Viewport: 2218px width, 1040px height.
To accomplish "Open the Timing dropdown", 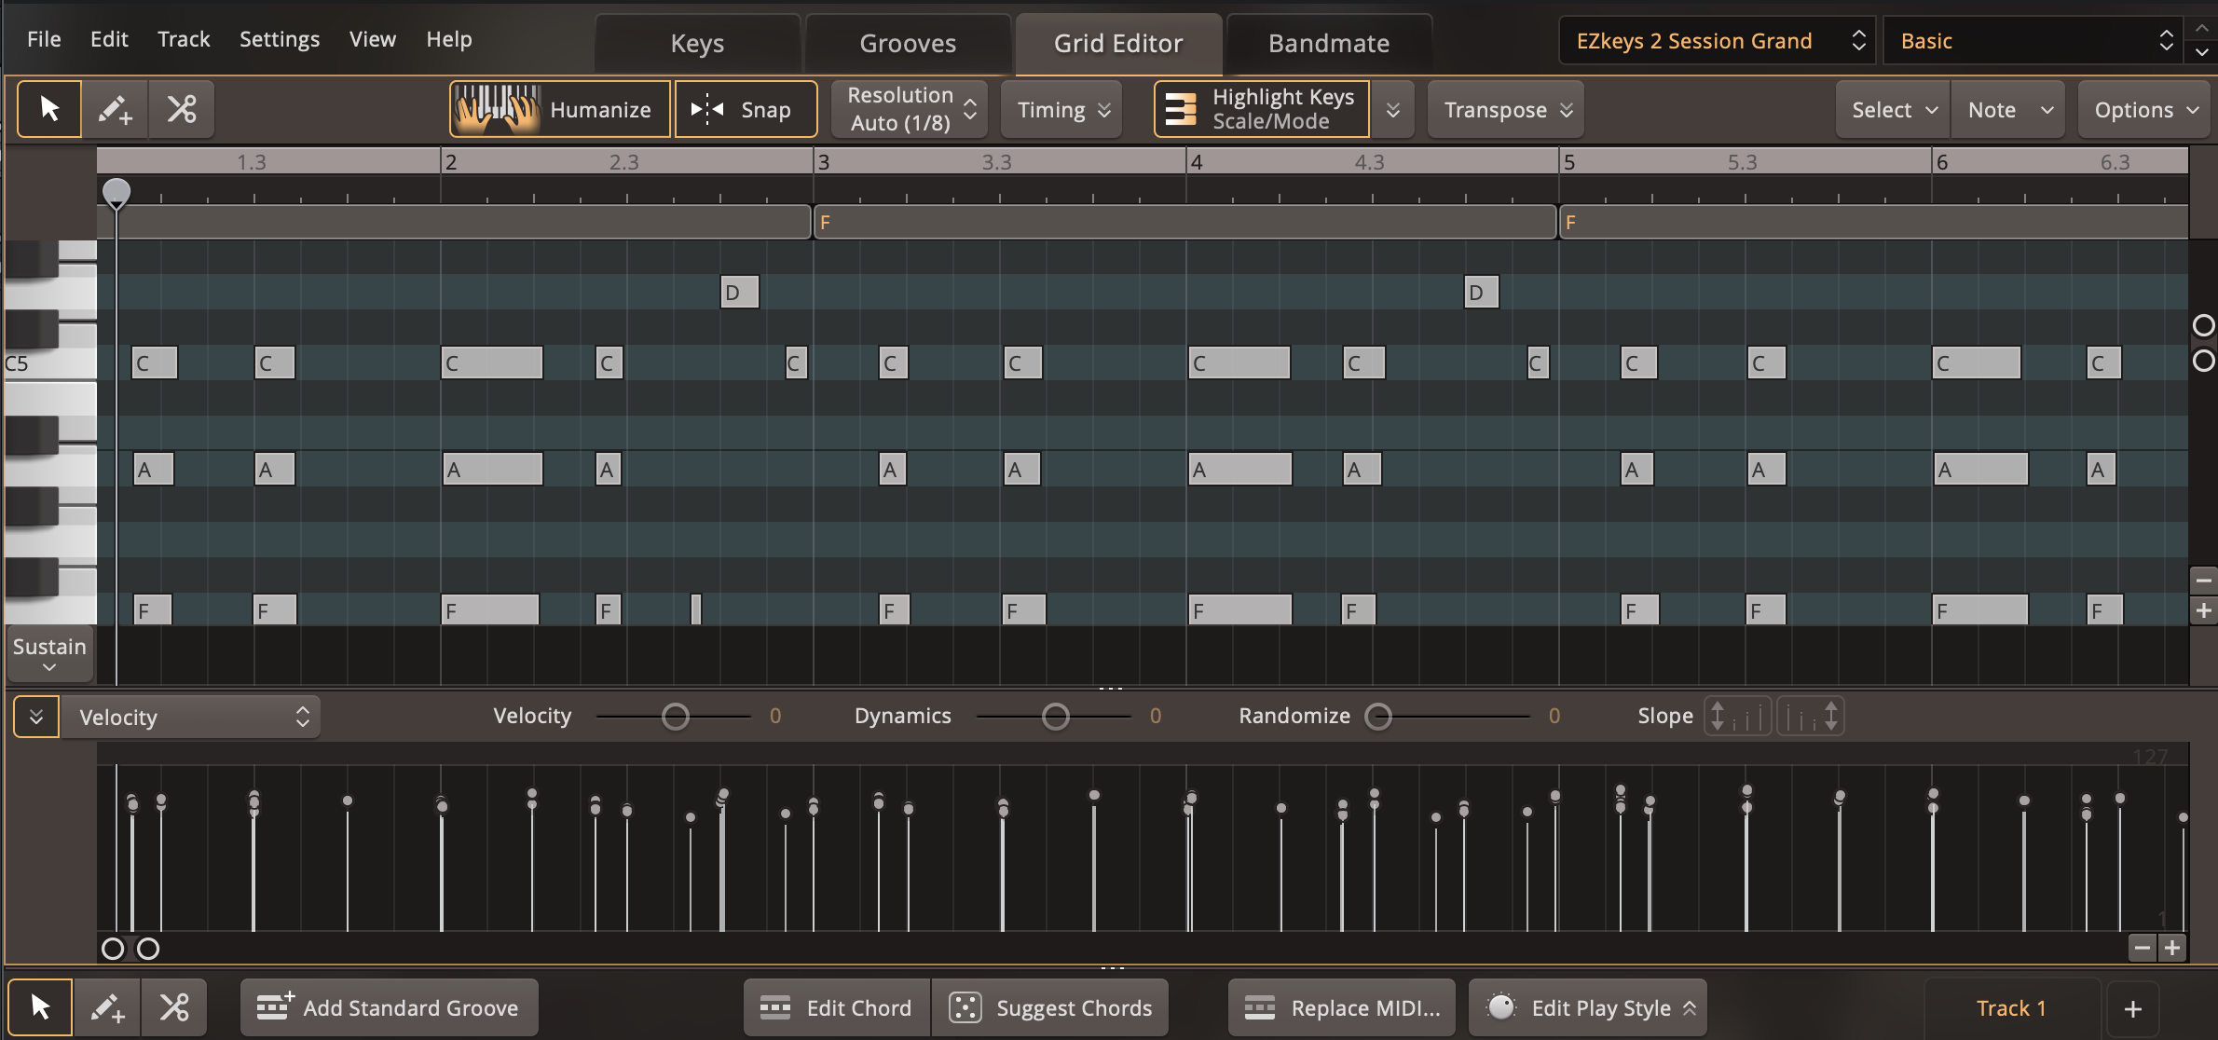I will [x=1061, y=109].
